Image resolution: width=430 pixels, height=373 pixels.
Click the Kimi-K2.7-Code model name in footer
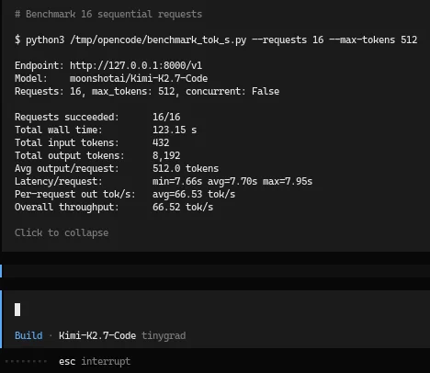pyautogui.click(x=97, y=335)
